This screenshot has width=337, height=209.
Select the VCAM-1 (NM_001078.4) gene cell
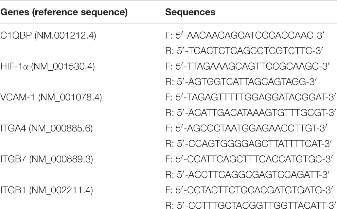click(51, 97)
